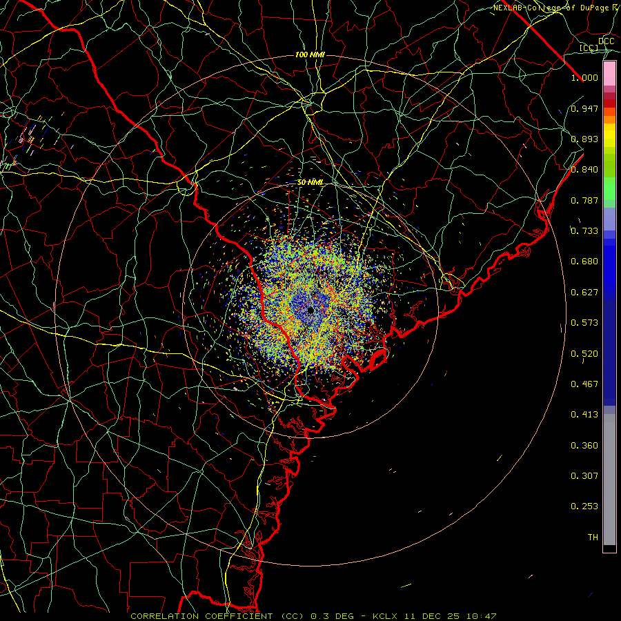Click the 0.733 color scale value

[x=584, y=231]
